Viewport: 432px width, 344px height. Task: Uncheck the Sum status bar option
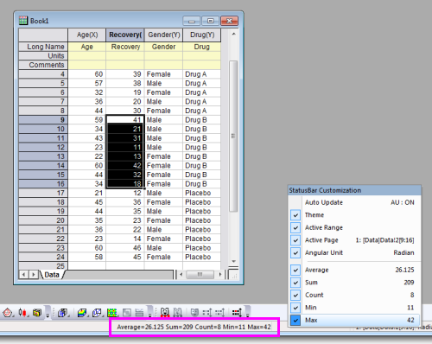[x=295, y=283]
